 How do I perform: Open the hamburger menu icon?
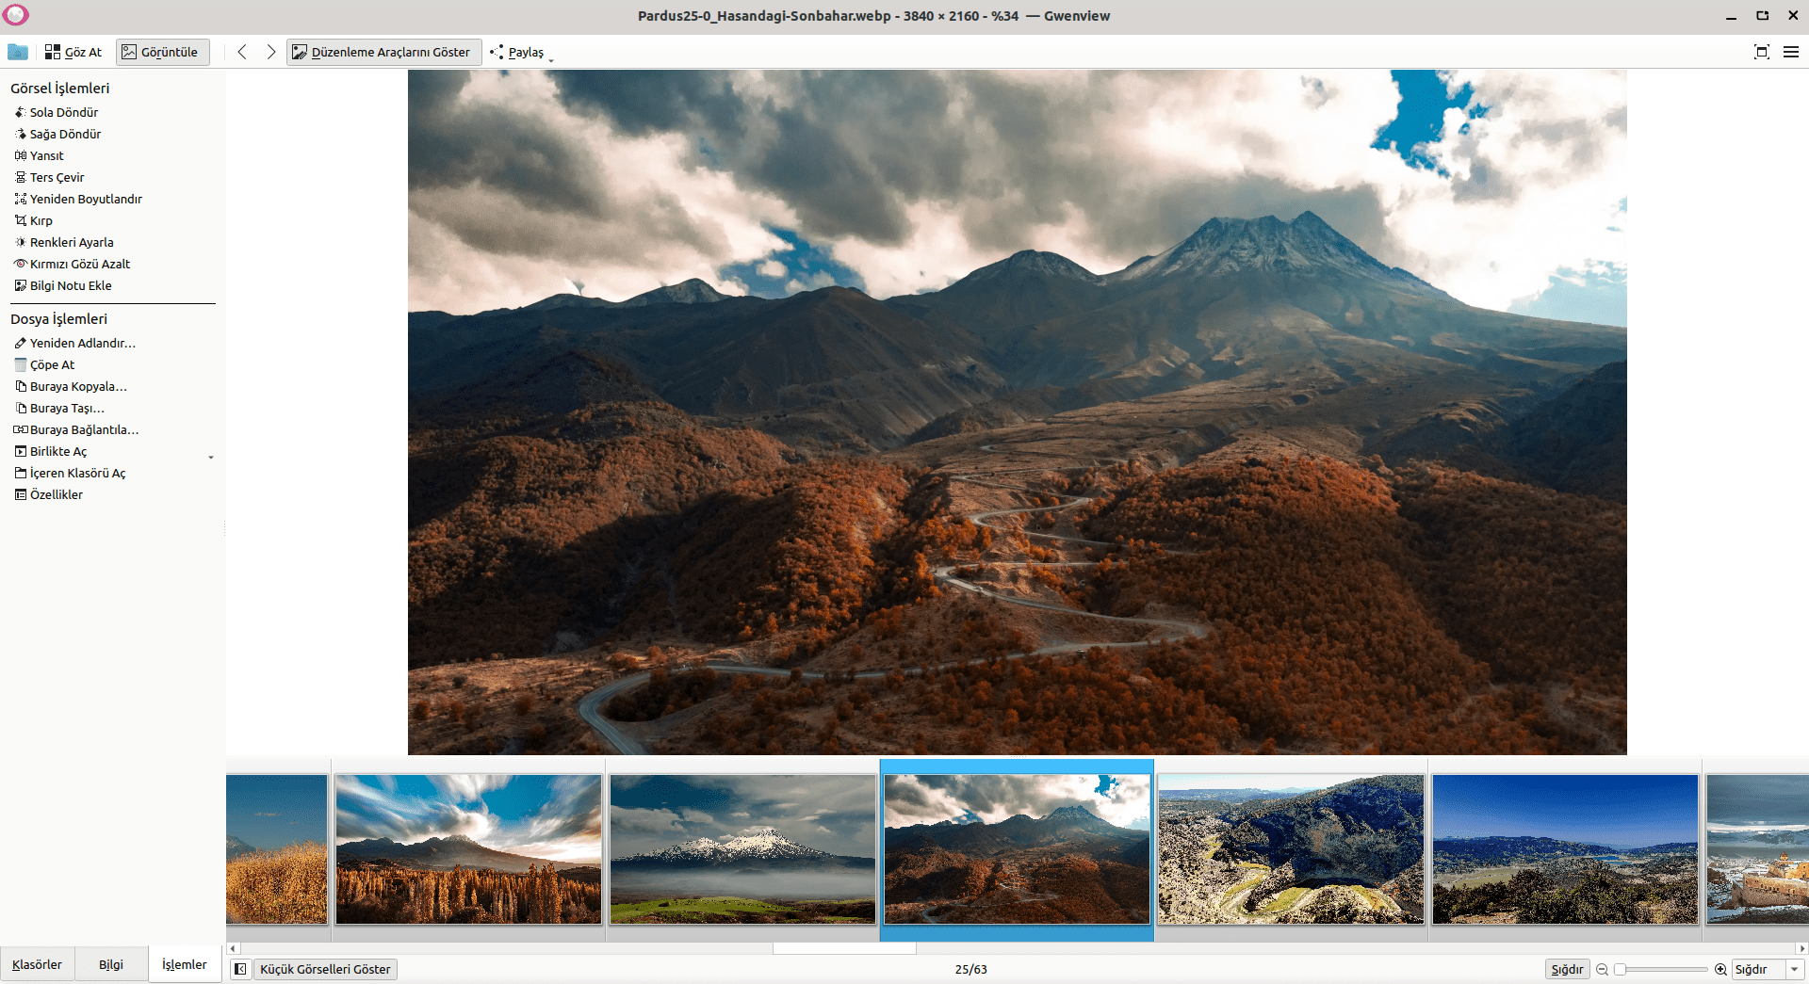[1791, 52]
